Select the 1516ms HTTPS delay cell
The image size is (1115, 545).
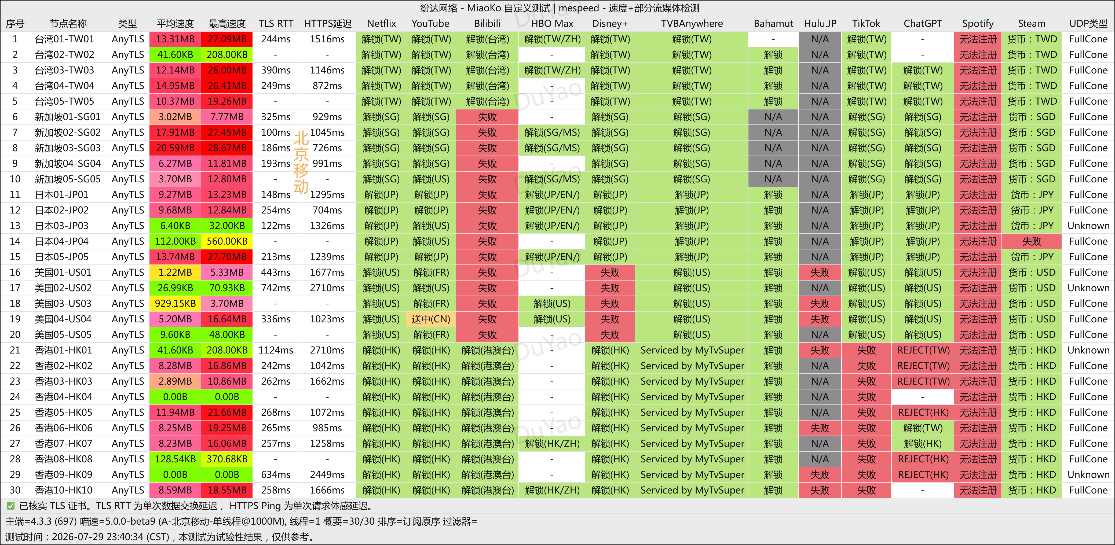327,39
